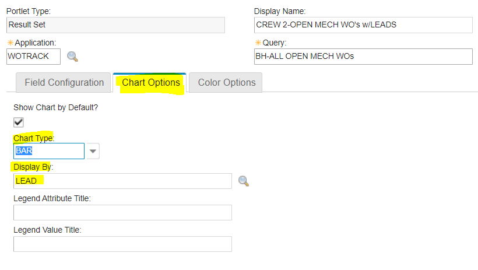Click the highlighted Display By label
The width and height of the screenshot is (478, 270).
click(33, 167)
